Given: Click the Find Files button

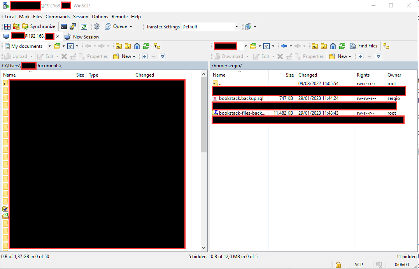Looking at the screenshot, I should point(364,46).
